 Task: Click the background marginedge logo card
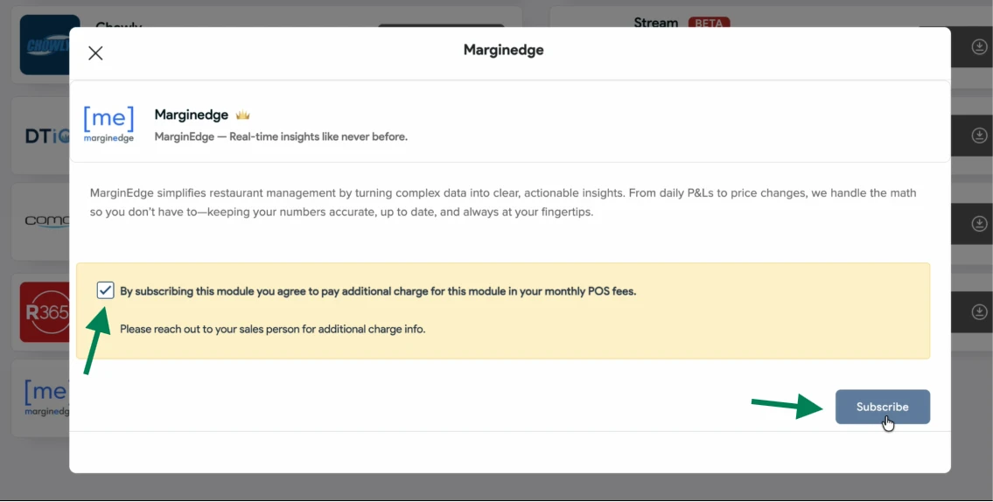tap(40, 398)
